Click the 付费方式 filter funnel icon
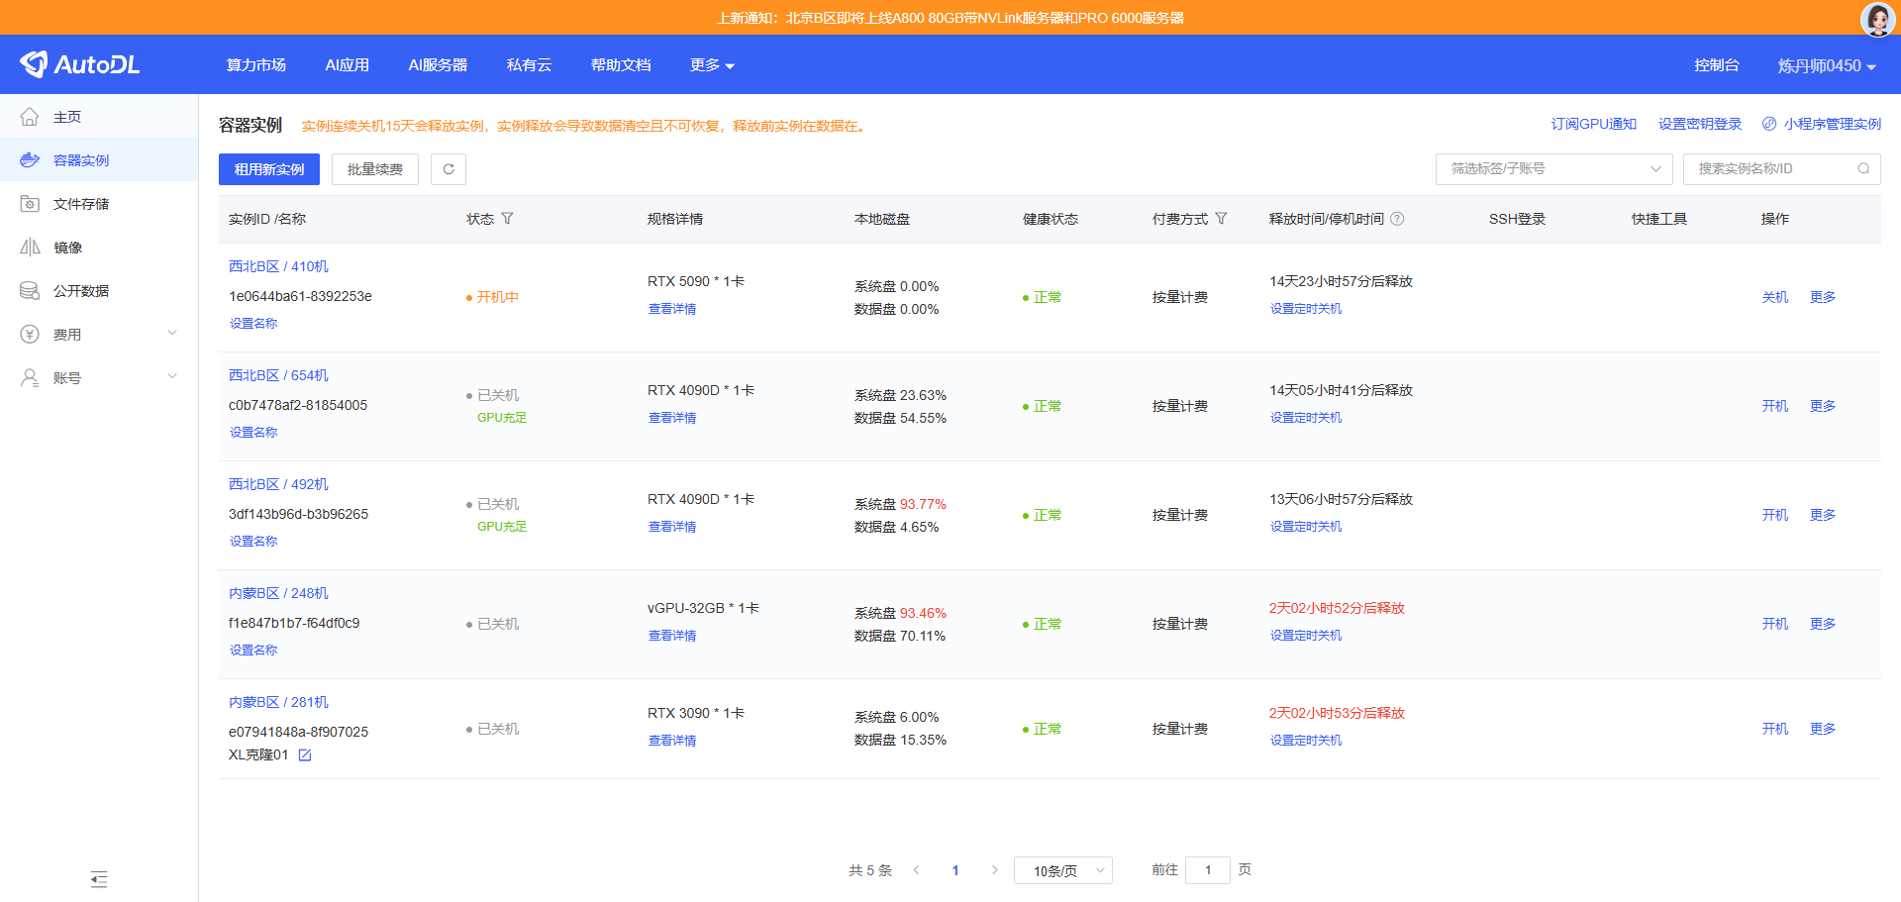 click(1221, 219)
